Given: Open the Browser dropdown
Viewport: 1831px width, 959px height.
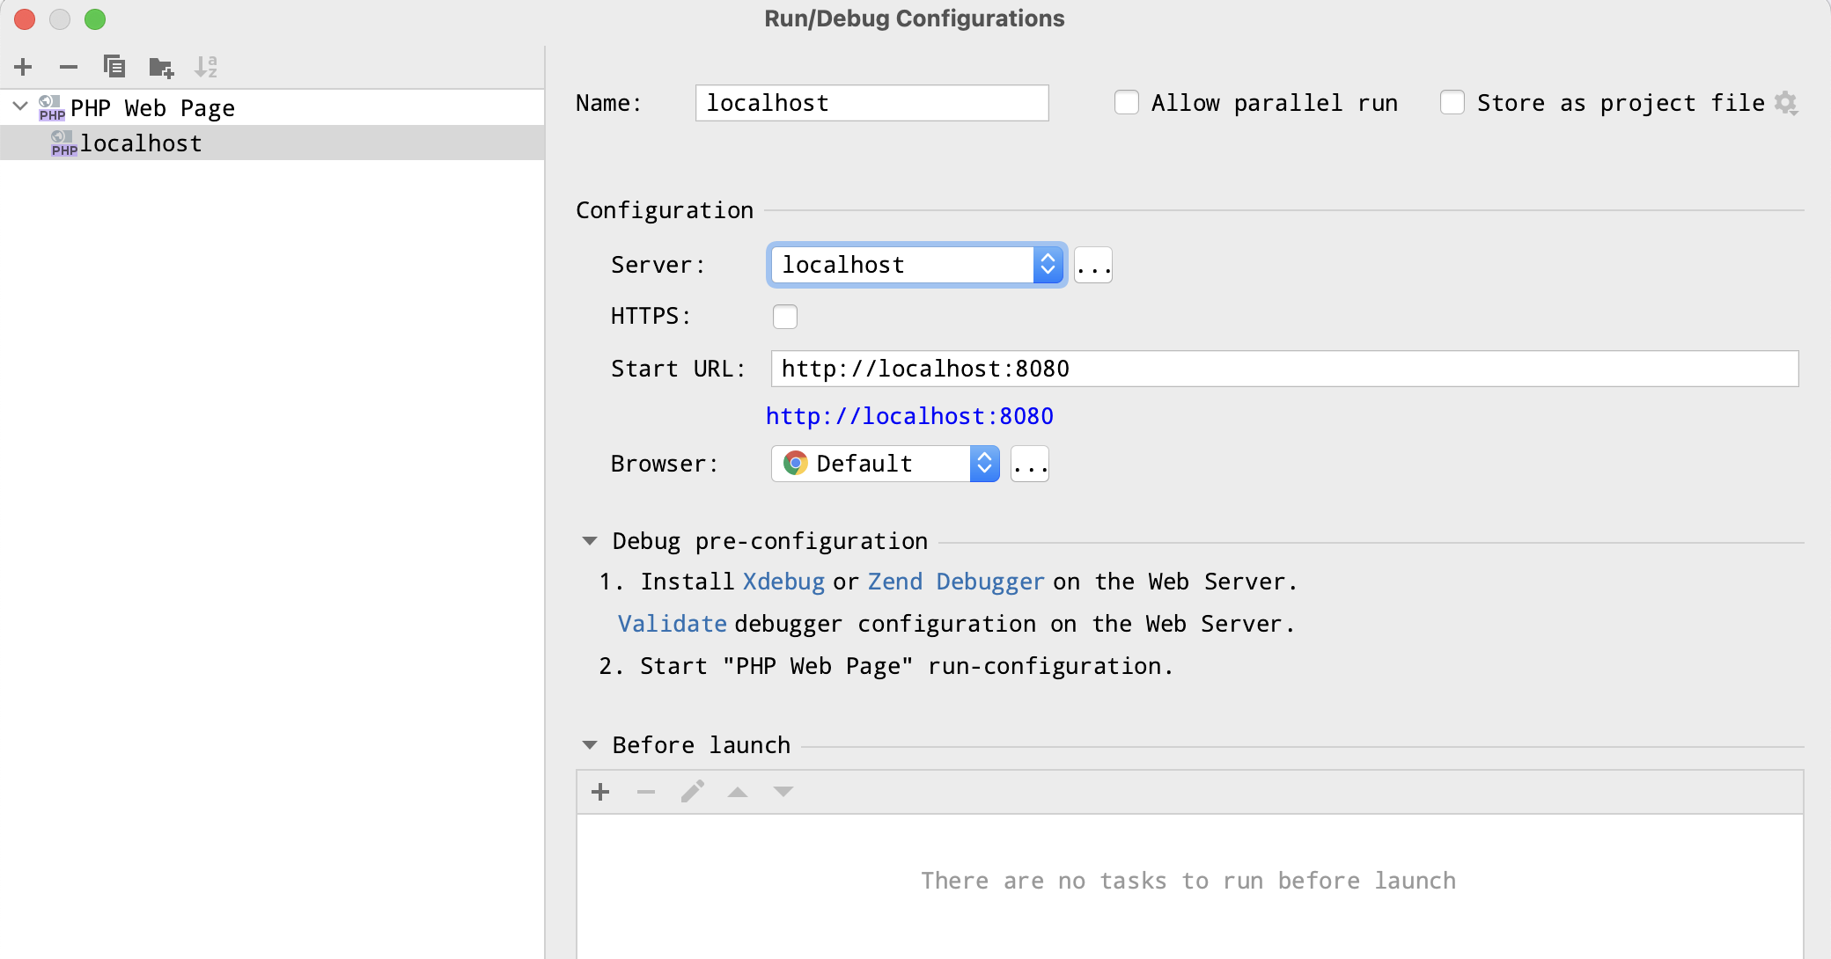Looking at the screenshot, I should 983,464.
